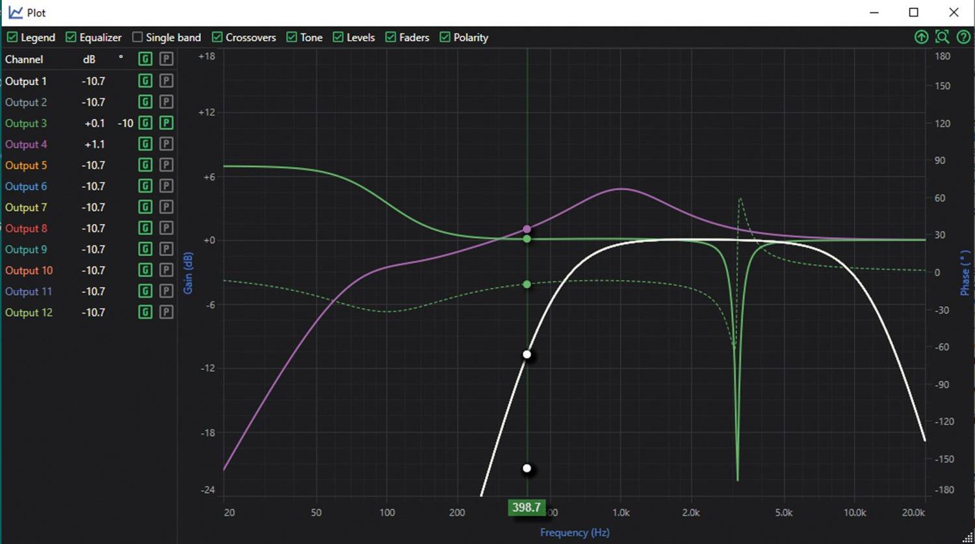Select Output 4 in channel list
This screenshot has height=544, width=975.
[x=26, y=144]
